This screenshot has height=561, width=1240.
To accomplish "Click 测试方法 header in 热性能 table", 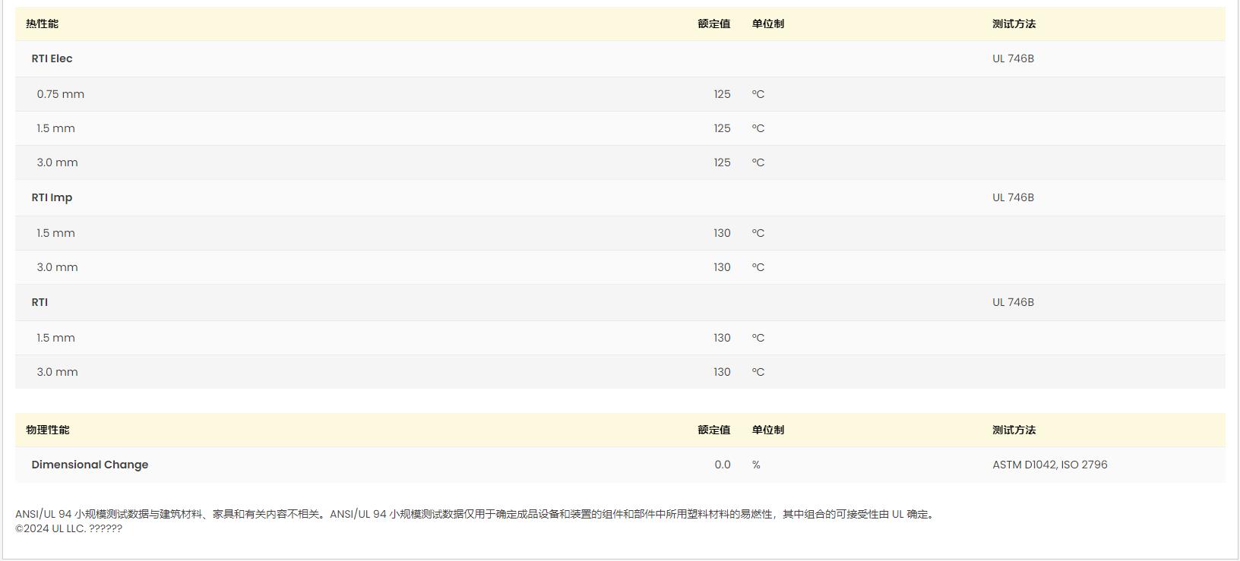I will coord(1014,24).
